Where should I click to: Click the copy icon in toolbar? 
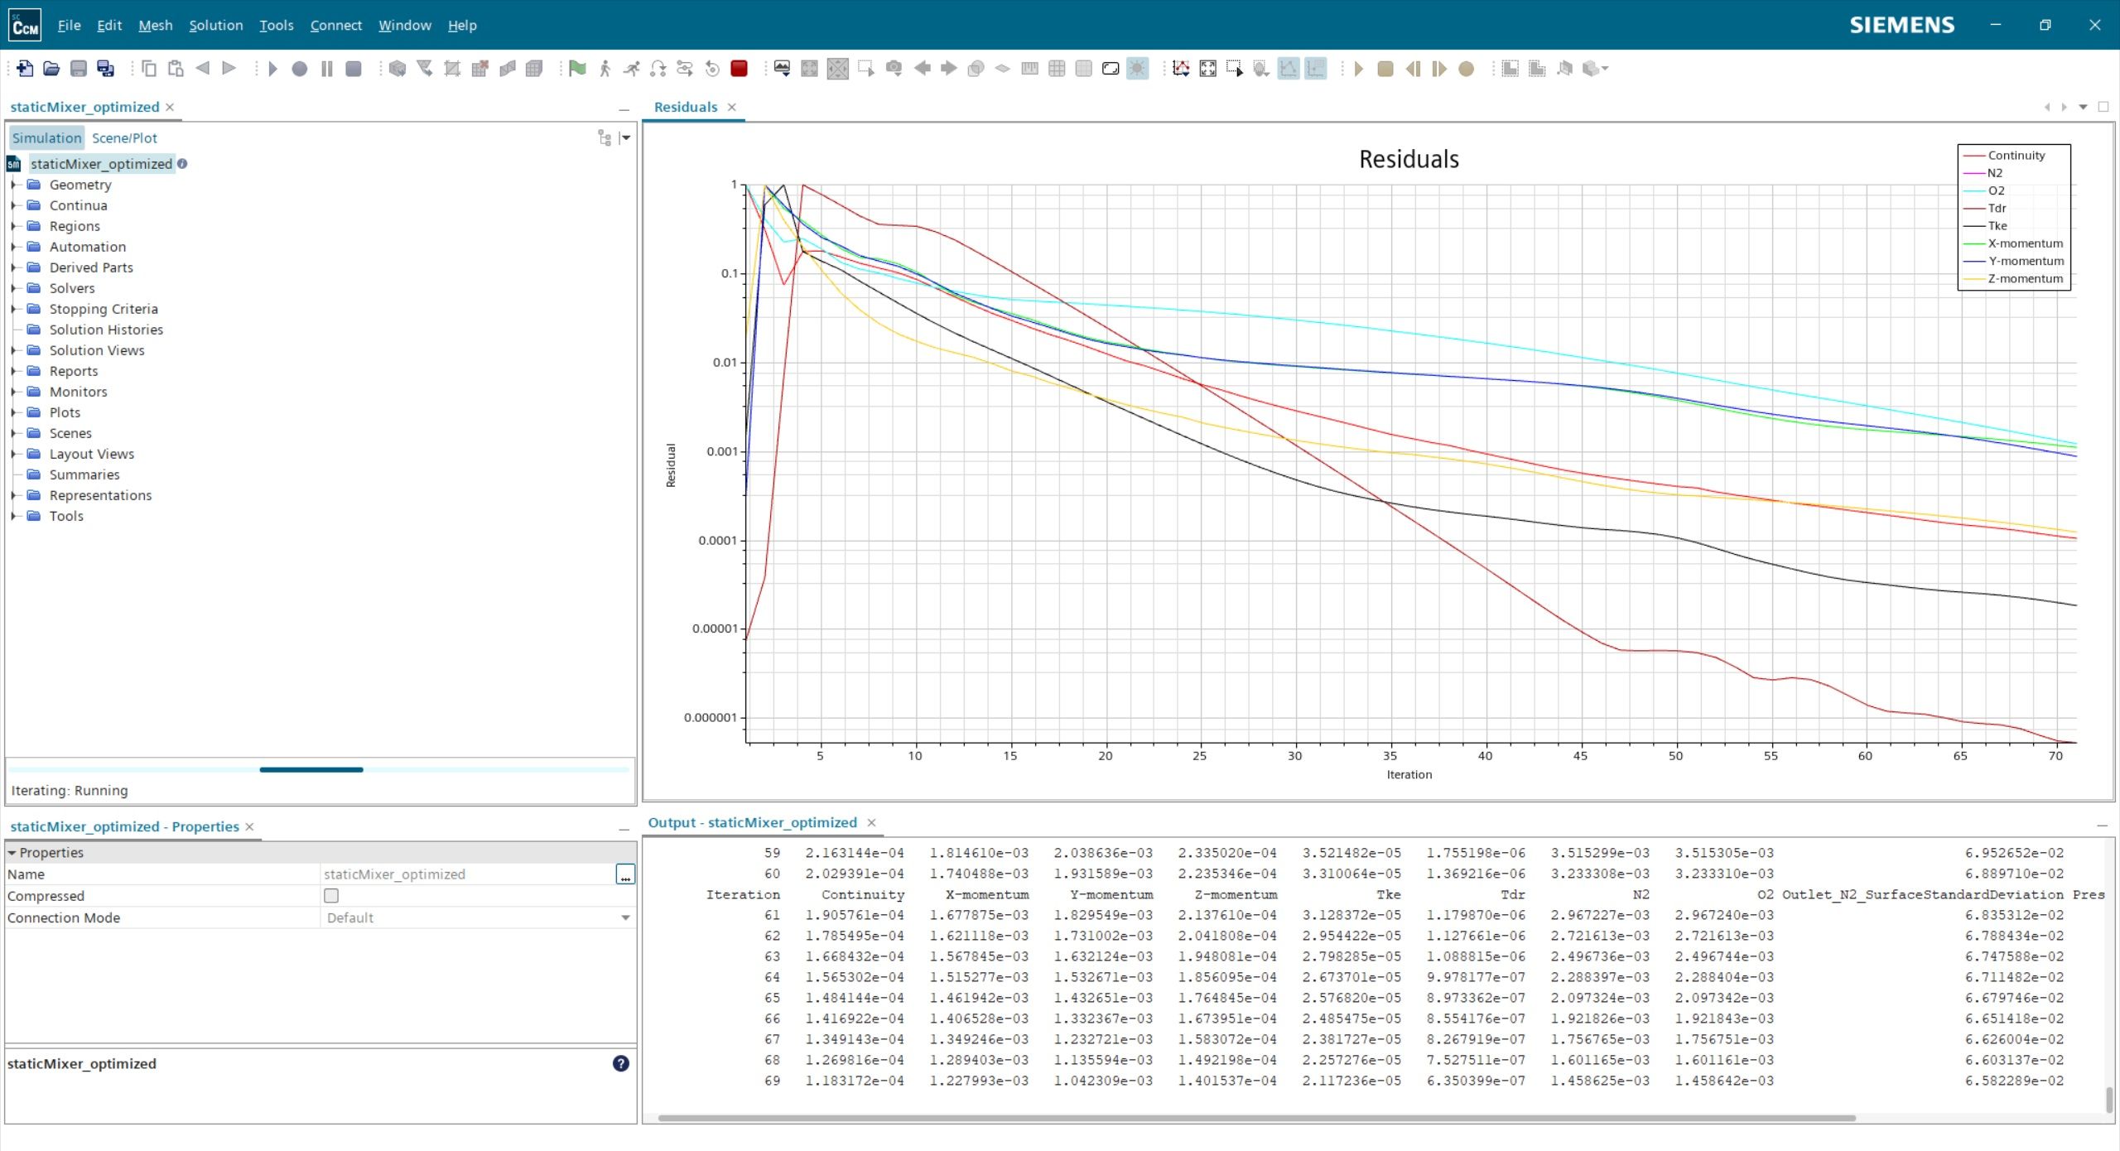pyautogui.click(x=149, y=69)
